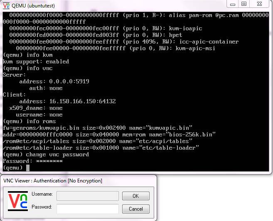Click the 'Server:' heading in terminal
The image size is (273, 221).
pyautogui.click(x=14, y=75)
